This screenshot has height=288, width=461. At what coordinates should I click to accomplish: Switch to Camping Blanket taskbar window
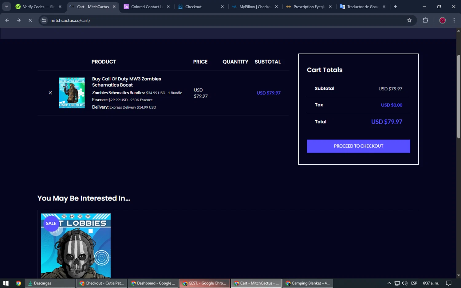(308, 283)
